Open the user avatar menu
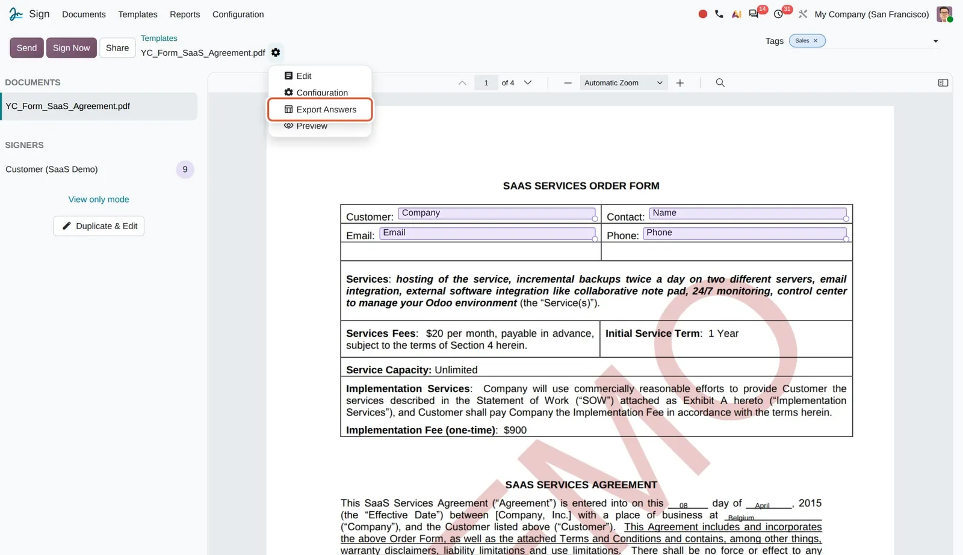This screenshot has height=555, width=963. tap(944, 14)
